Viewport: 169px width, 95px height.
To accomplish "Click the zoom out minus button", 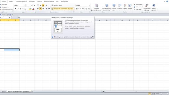I will tap(161, 94).
